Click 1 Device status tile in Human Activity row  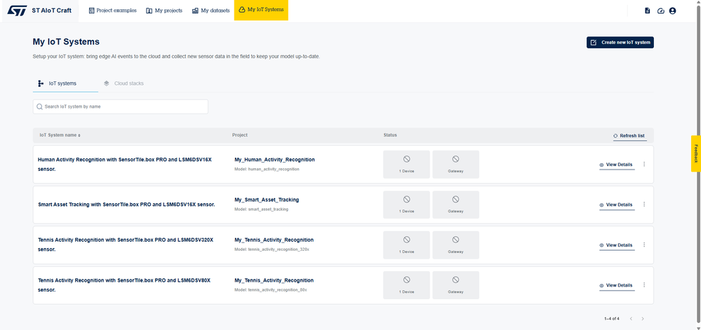pyautogui.click(x=406, y=165)
